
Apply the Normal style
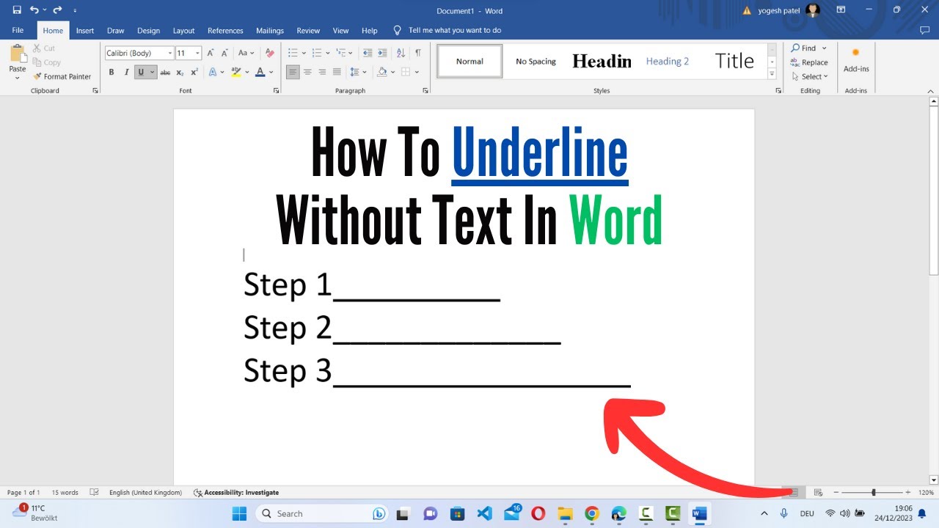click(x=469, y=61)
